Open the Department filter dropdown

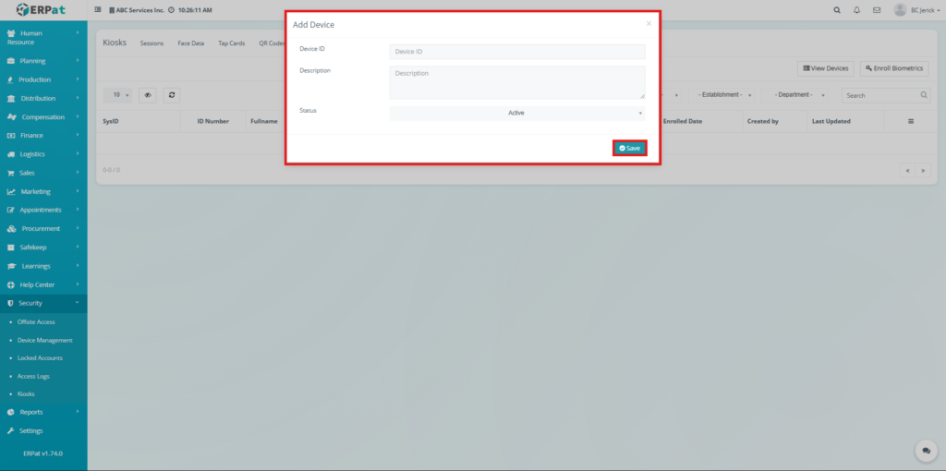coord(794,95)
